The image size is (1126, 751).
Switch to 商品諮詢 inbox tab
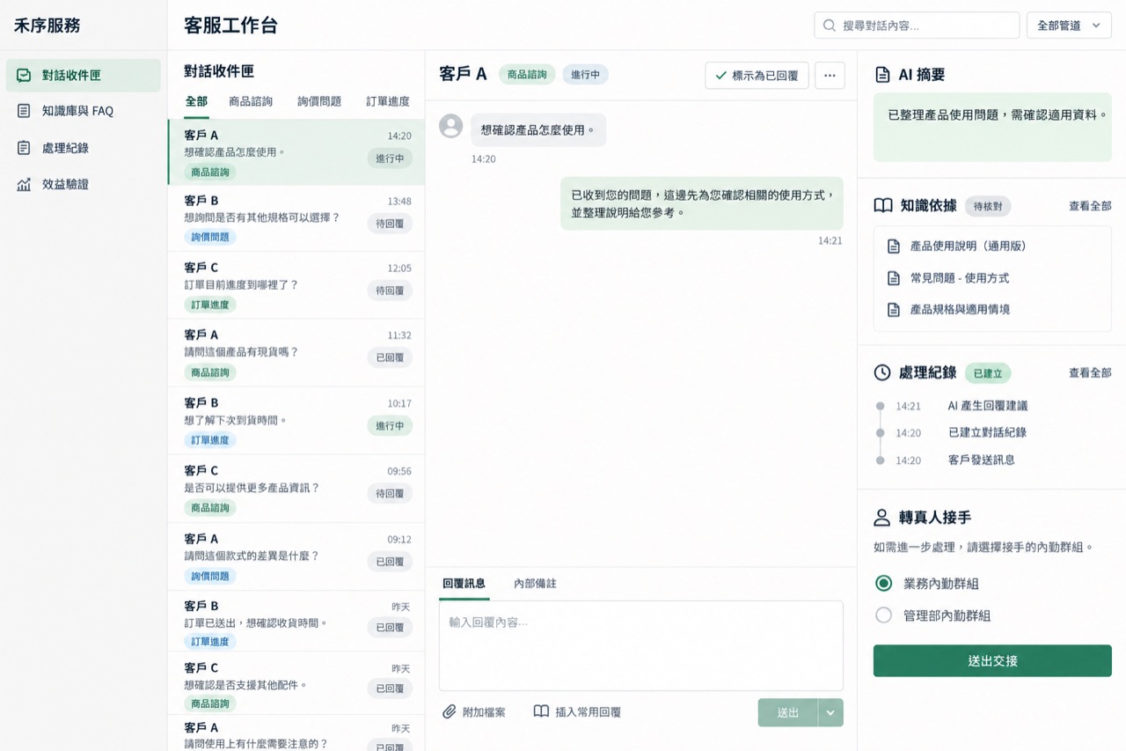251,101
